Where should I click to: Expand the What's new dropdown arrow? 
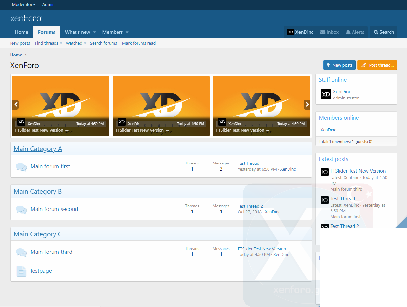(94, 32)
